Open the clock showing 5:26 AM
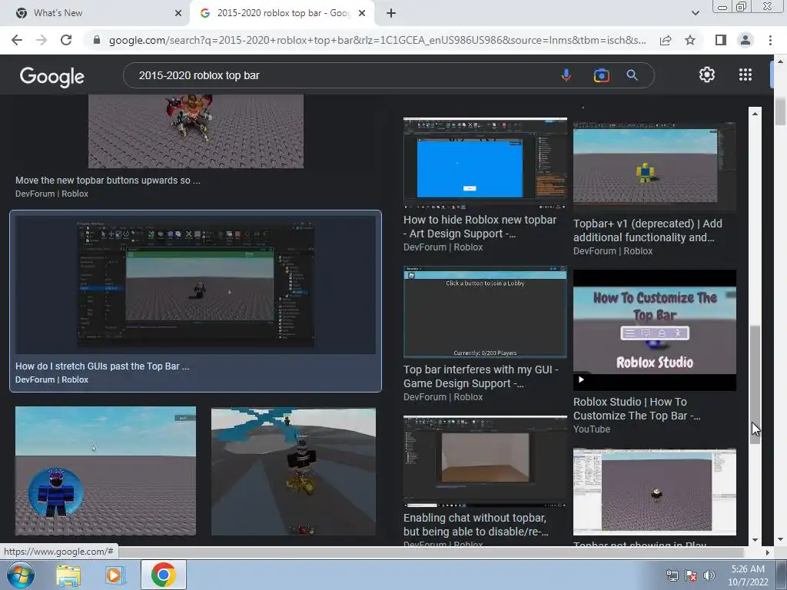This screenshot has width=787, height=590. tap(748, 575)
